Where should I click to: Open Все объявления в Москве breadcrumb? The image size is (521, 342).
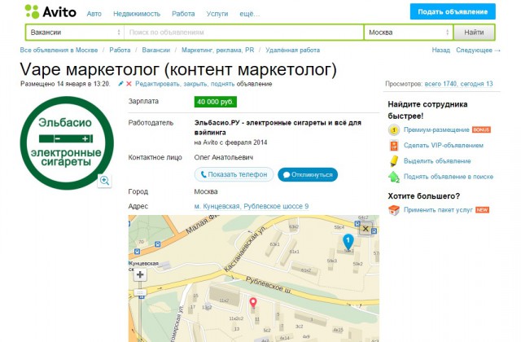tap(59, 50)
